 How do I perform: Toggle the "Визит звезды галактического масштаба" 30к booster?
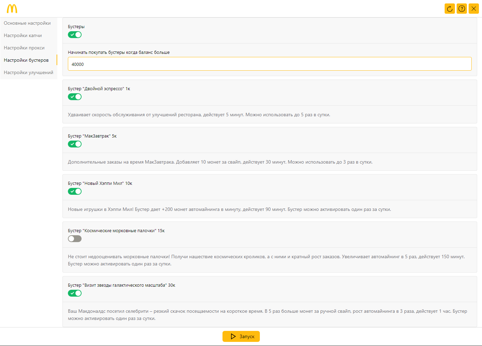75,293
